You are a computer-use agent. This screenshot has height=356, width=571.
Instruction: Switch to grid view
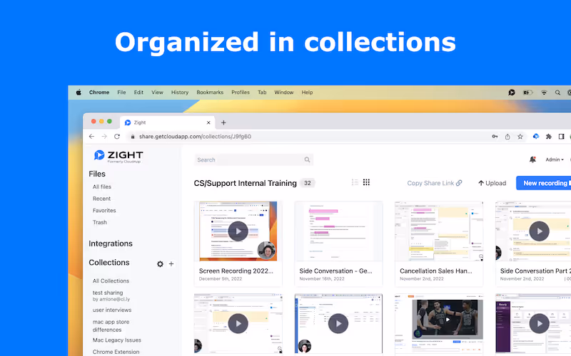click(x=366, y=182)
